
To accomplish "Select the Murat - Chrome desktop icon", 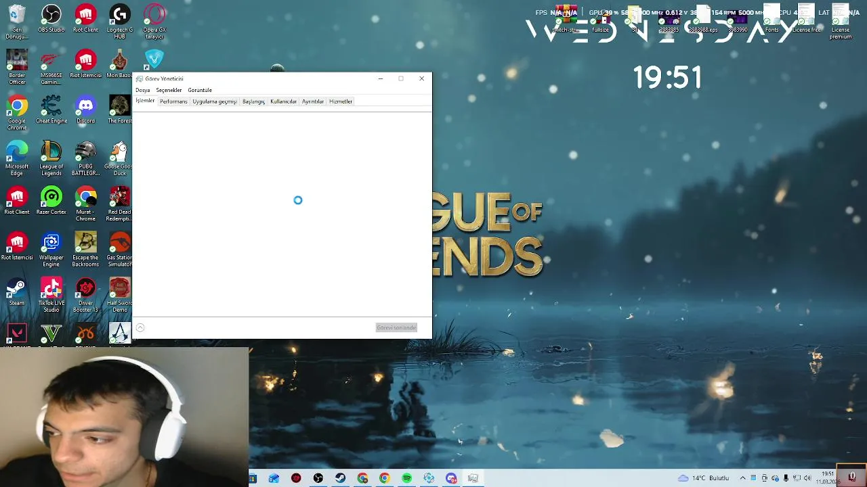I will click(85, 204).
